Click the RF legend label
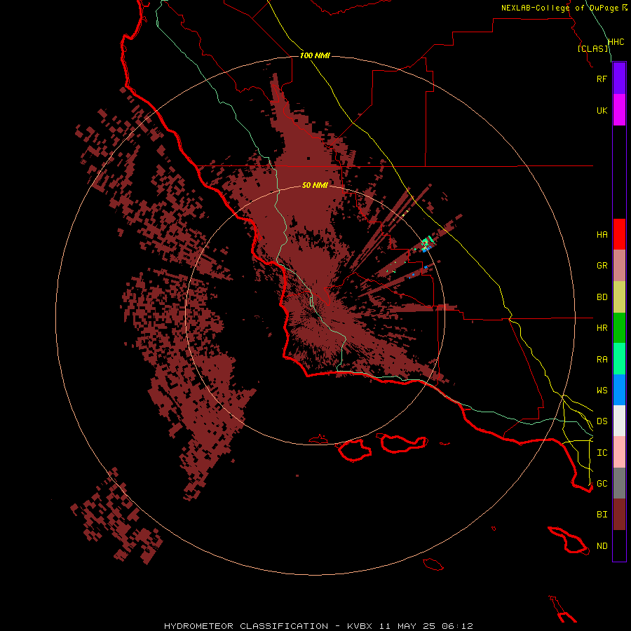The width and height of the screenshot is (631, 631). pos(602,79)
